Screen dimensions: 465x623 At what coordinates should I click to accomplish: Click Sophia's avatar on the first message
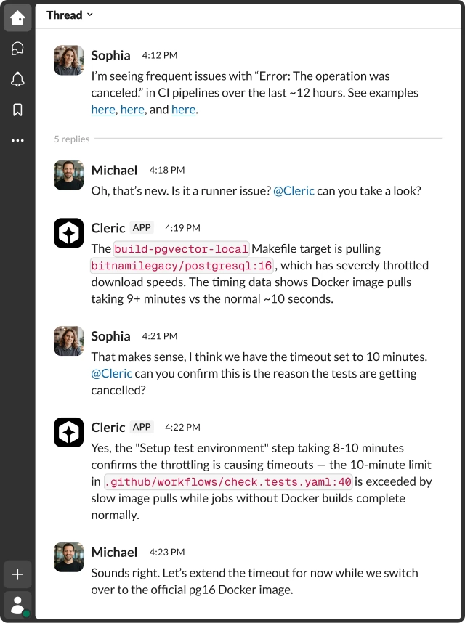click(x=69, y=60)
